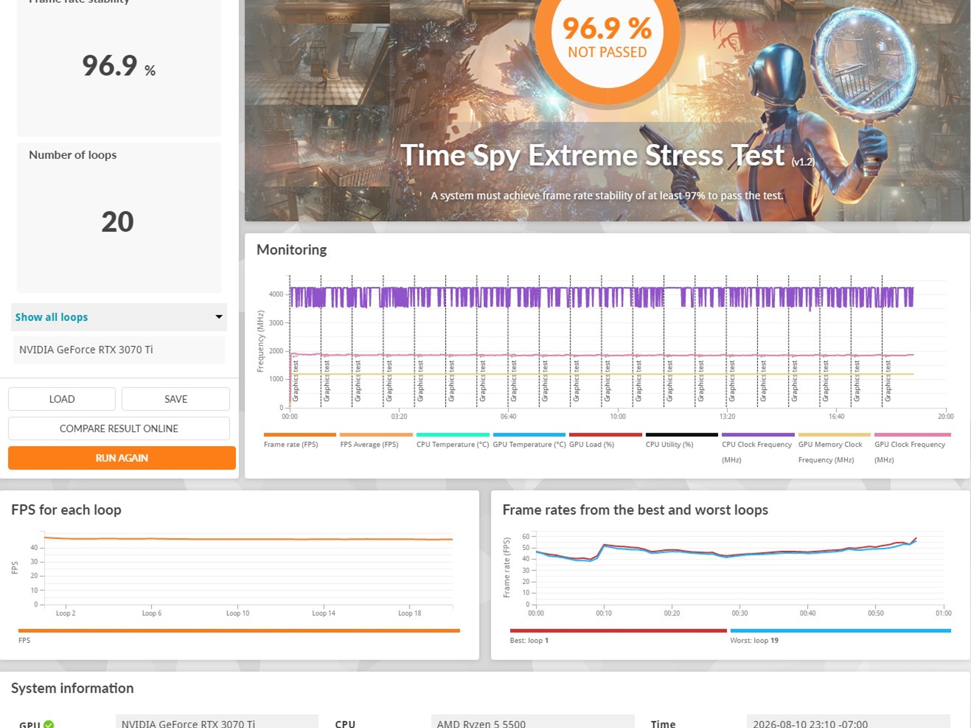Click the 00:10 label on best and worst loops chart
The height and width of the screenshot is (728, 971).
(x=604, y=613)
